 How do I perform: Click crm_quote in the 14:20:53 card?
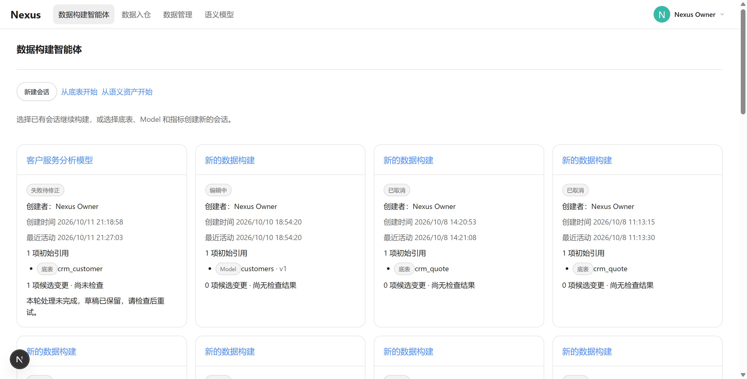click(432, 269)
